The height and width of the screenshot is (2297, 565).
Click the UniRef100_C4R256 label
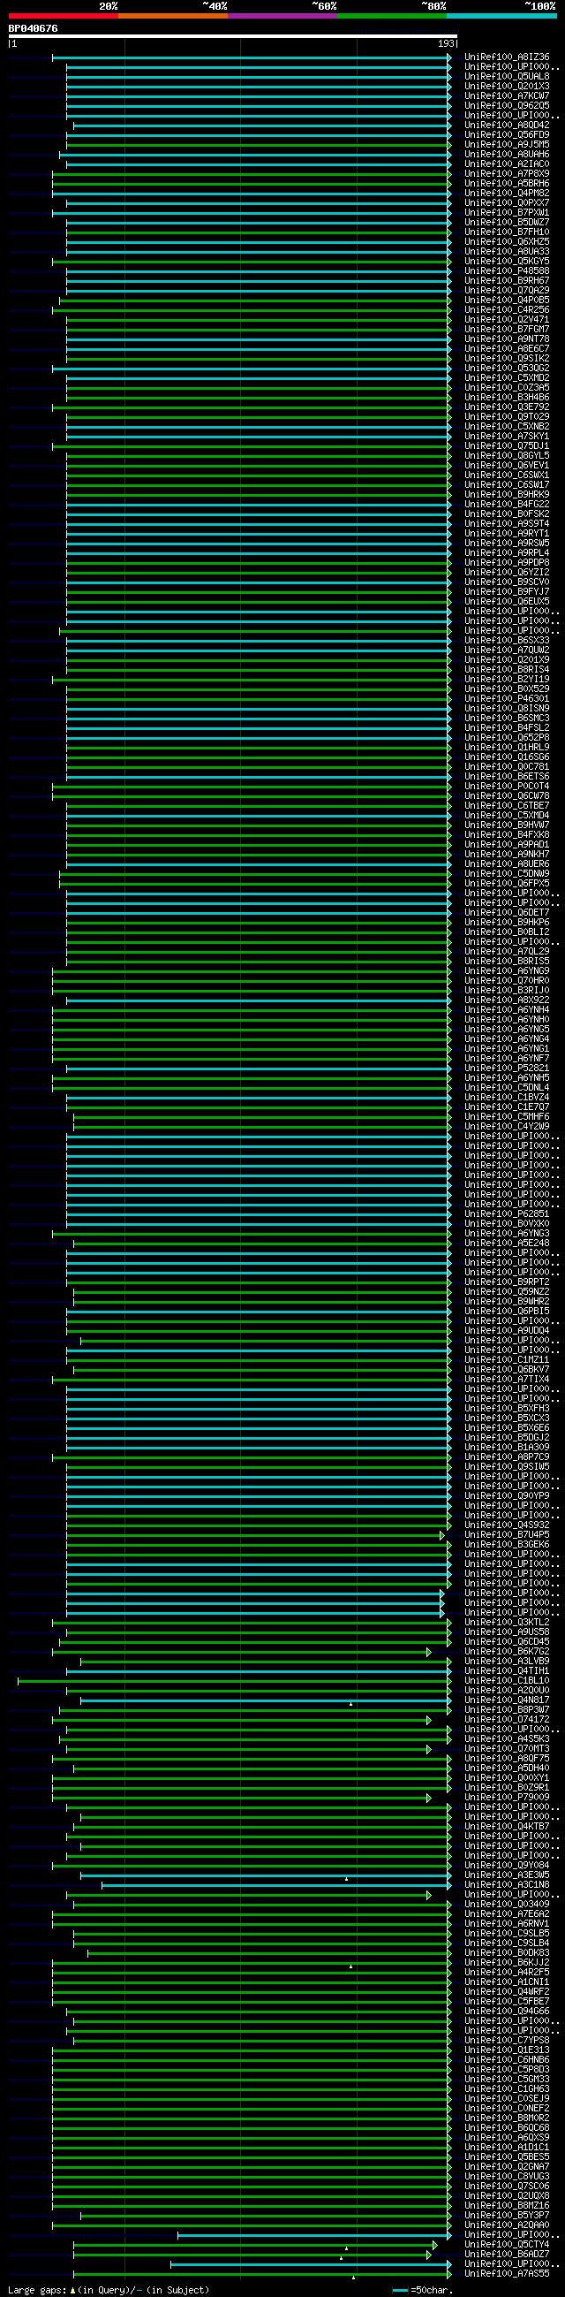point(507,309)
